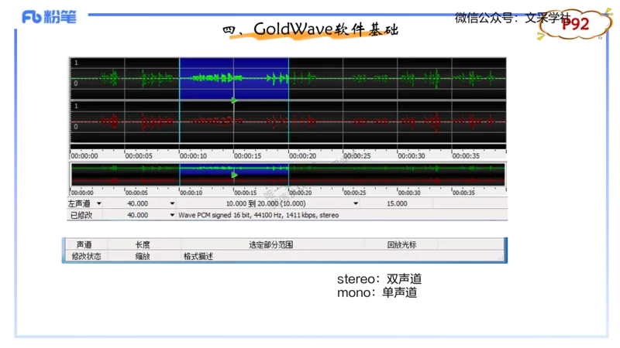Click the 已修改 modified status cell
620x348 pixels.
tap(81, 215)
